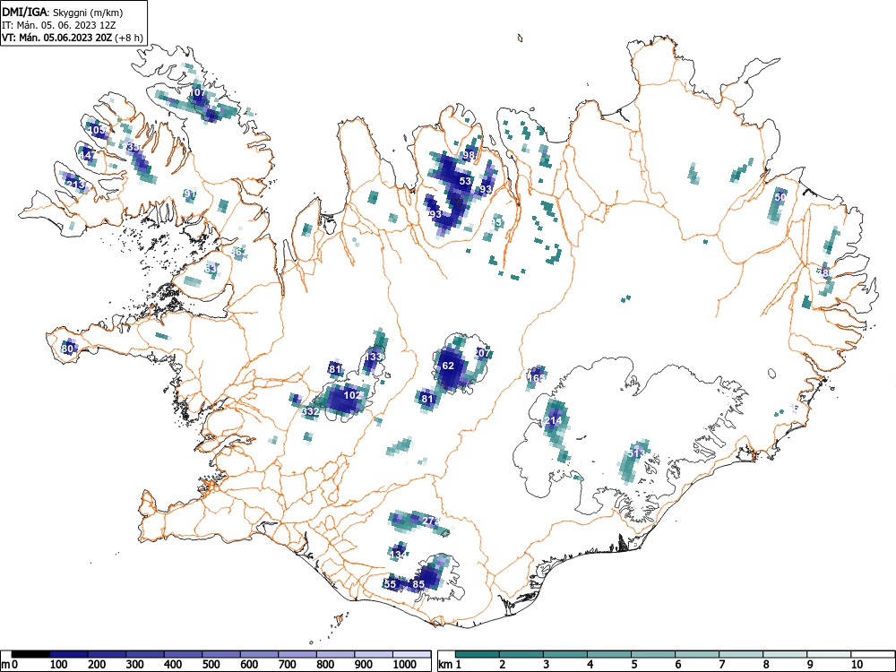Select the "513" visibility label
The image size is (896, 672).
tap(636, 453)
